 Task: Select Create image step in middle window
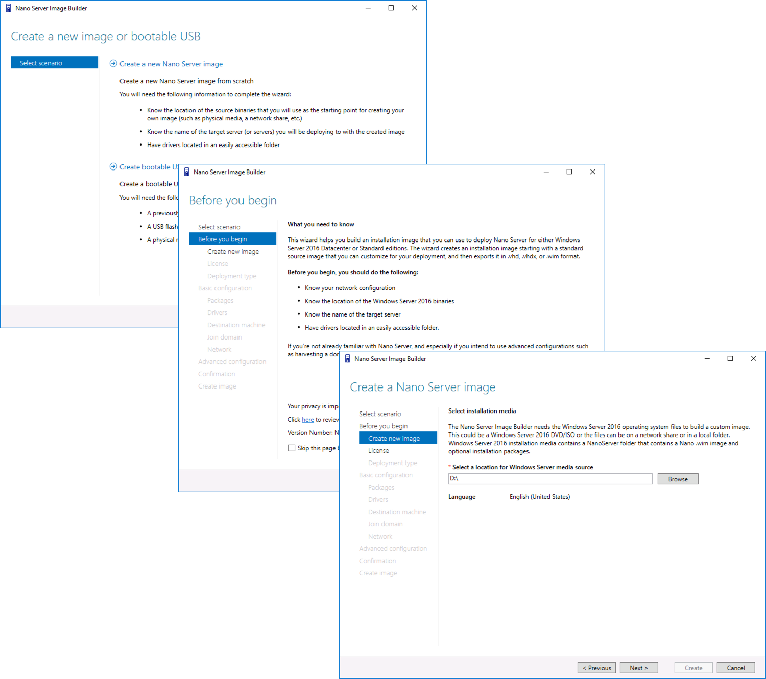(x=217, y=386)
